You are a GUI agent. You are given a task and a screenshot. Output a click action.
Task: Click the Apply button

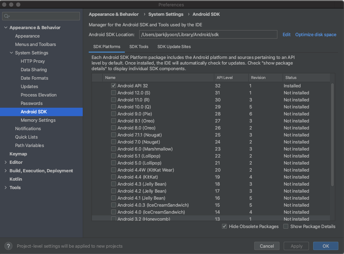click(296, 246)
